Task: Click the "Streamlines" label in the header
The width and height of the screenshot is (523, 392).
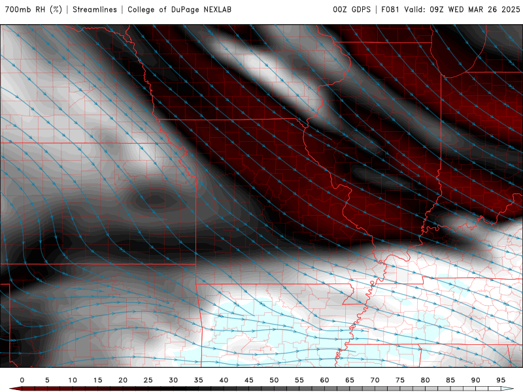Action: tap(95, 10)
